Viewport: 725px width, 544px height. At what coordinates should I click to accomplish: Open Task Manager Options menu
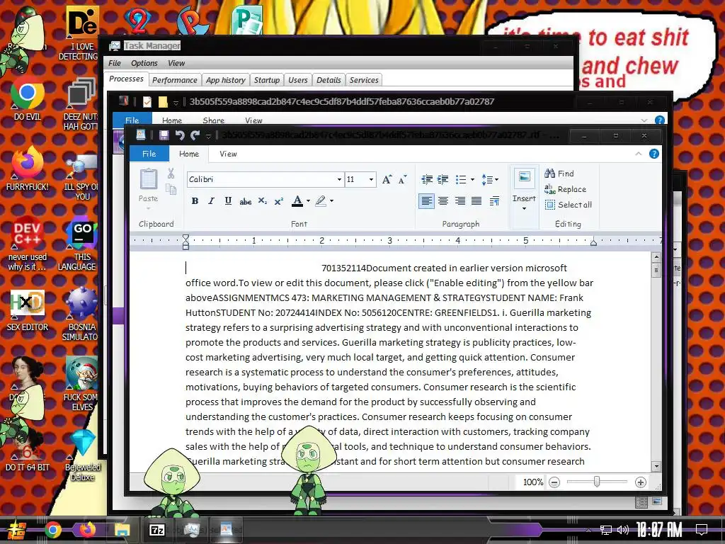[144, 63]
